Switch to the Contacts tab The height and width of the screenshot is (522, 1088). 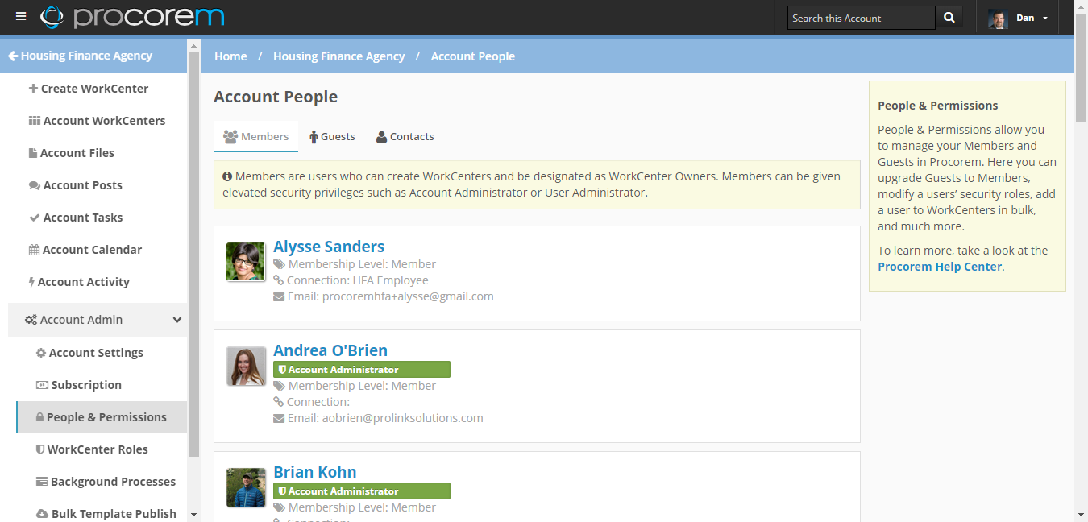click(x=405, y=137)
